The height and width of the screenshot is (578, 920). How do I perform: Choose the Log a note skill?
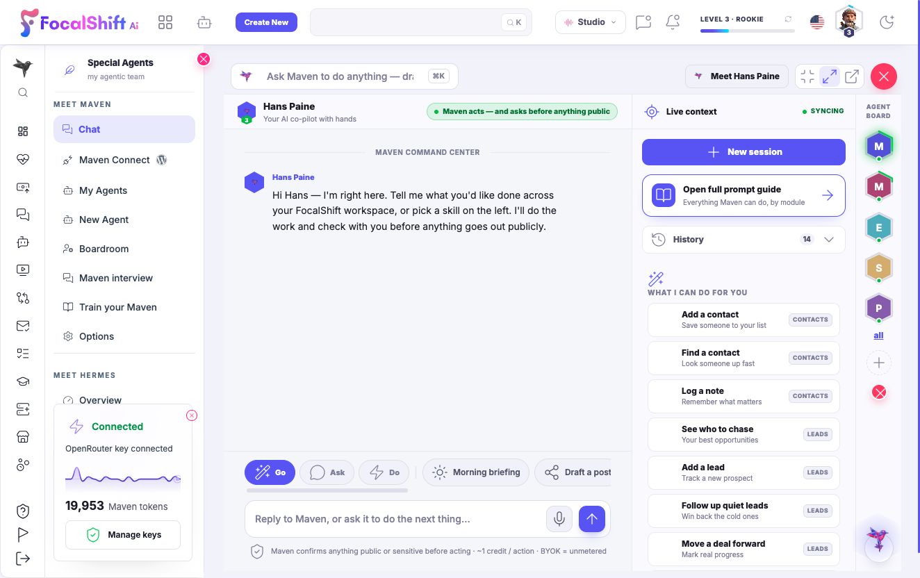tap(744, 396)
